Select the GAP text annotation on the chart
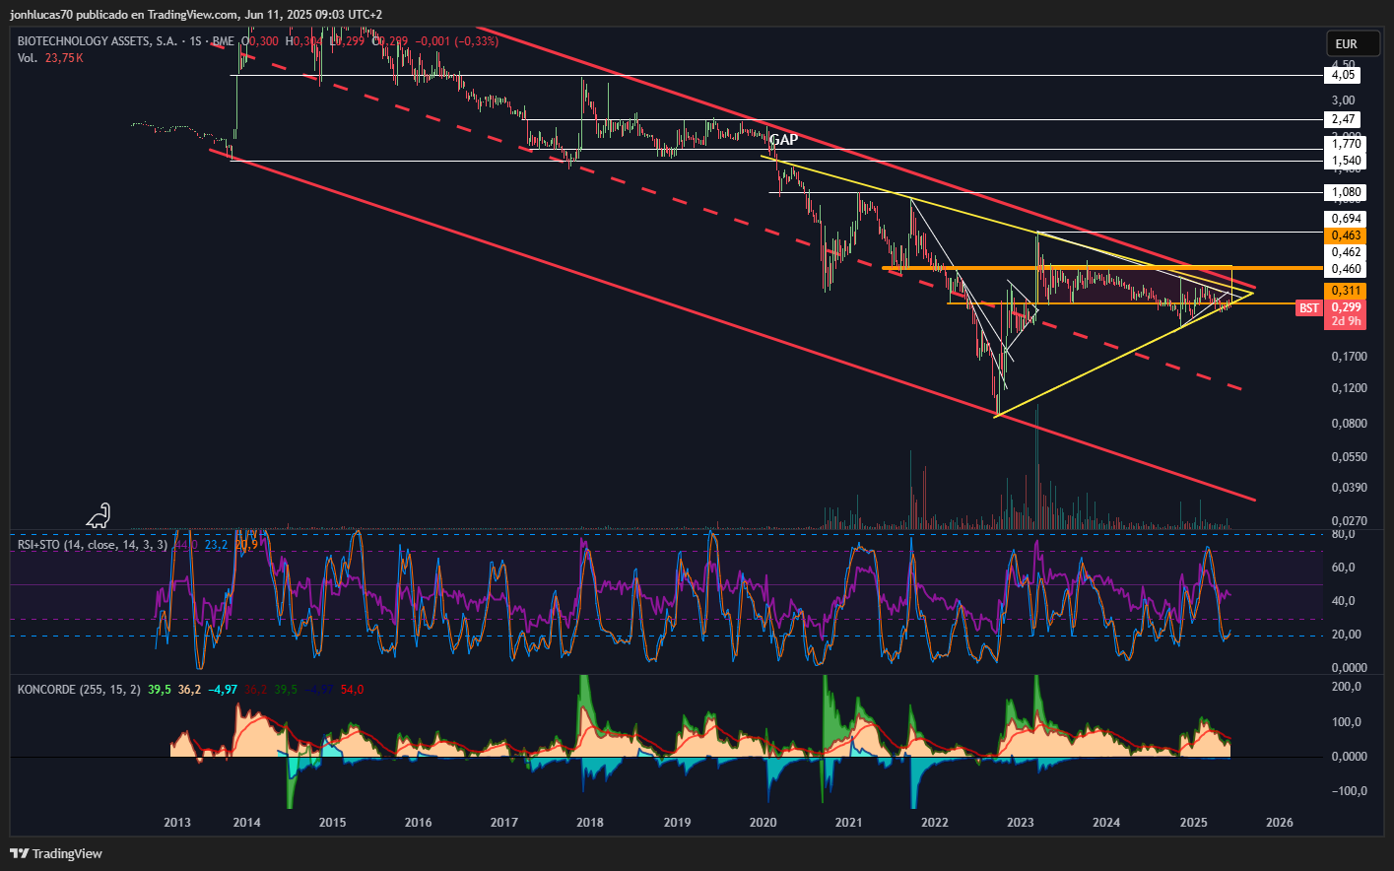 click(x=784, y=140)
